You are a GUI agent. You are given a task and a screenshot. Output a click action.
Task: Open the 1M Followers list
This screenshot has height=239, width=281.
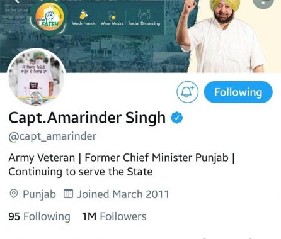(114, 216)
